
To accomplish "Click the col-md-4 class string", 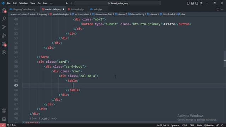I will tap(89, 76).
